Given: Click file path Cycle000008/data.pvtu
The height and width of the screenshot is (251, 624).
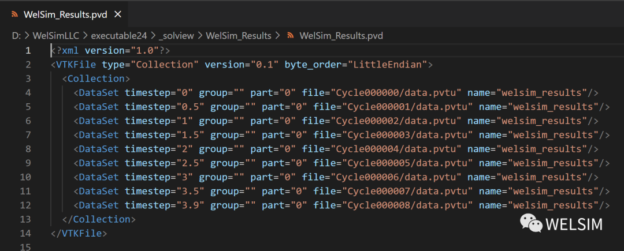Looking at the screenshot, I should pos(407,205).
